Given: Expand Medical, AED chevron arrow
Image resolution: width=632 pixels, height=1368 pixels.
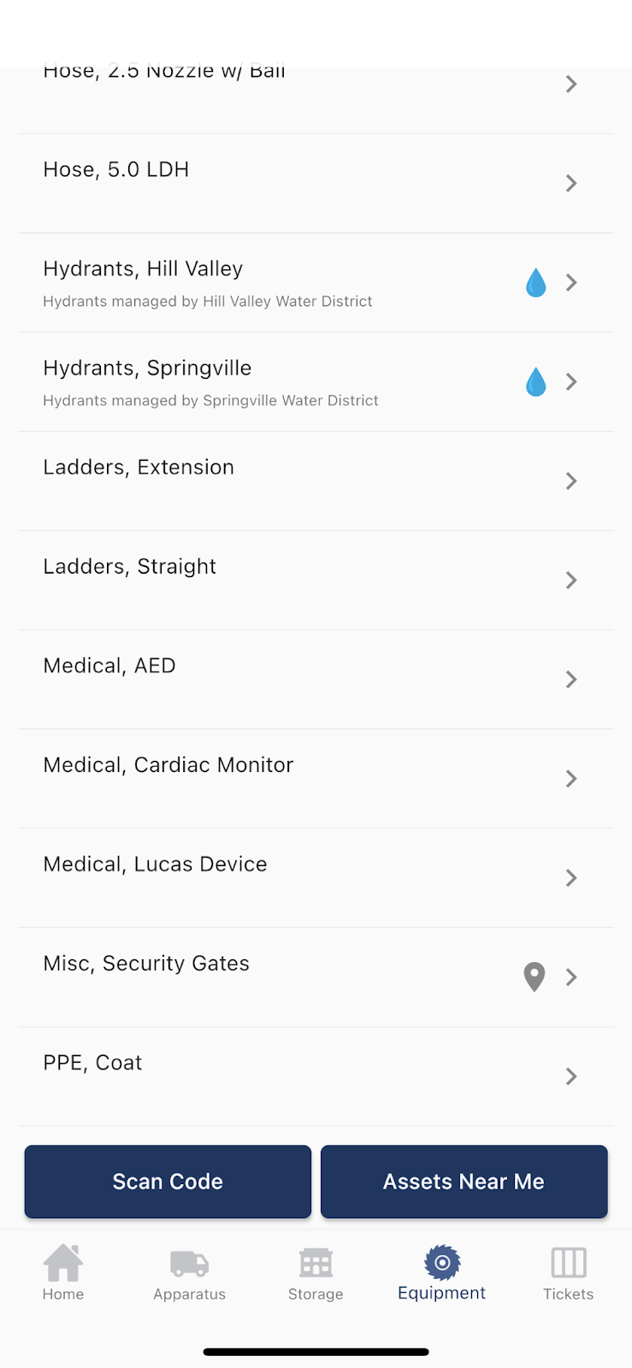Looking at the screenshot, I should 571,680.
